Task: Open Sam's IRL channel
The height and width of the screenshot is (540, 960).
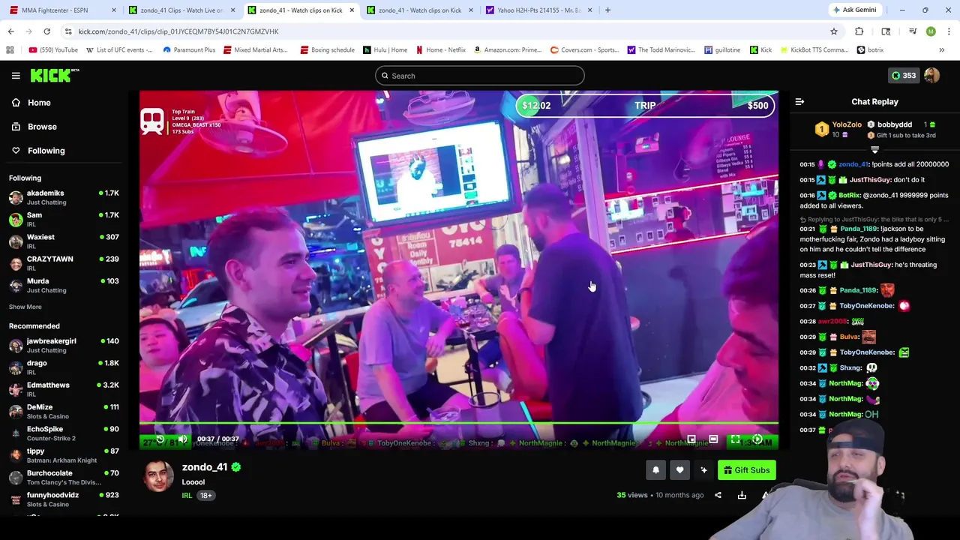Action: (63, 219)
